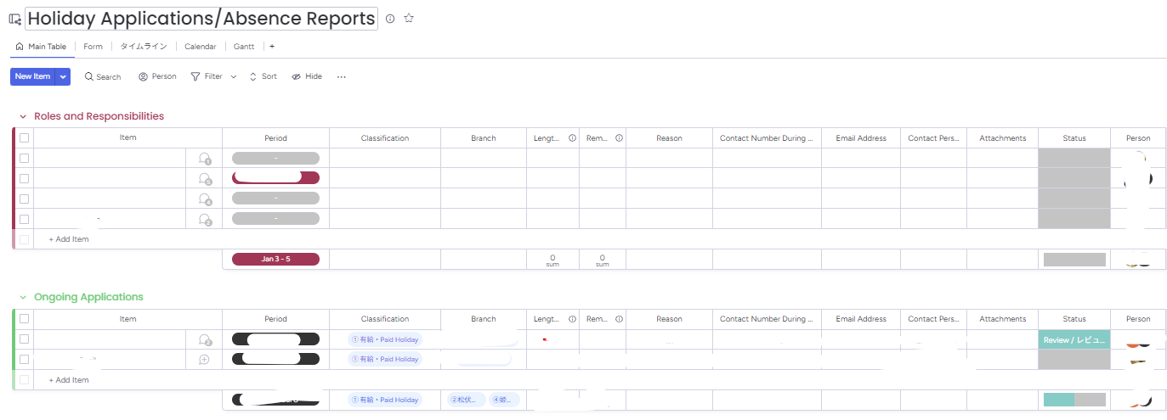Switch to the Gantt view

pos(244,47)
